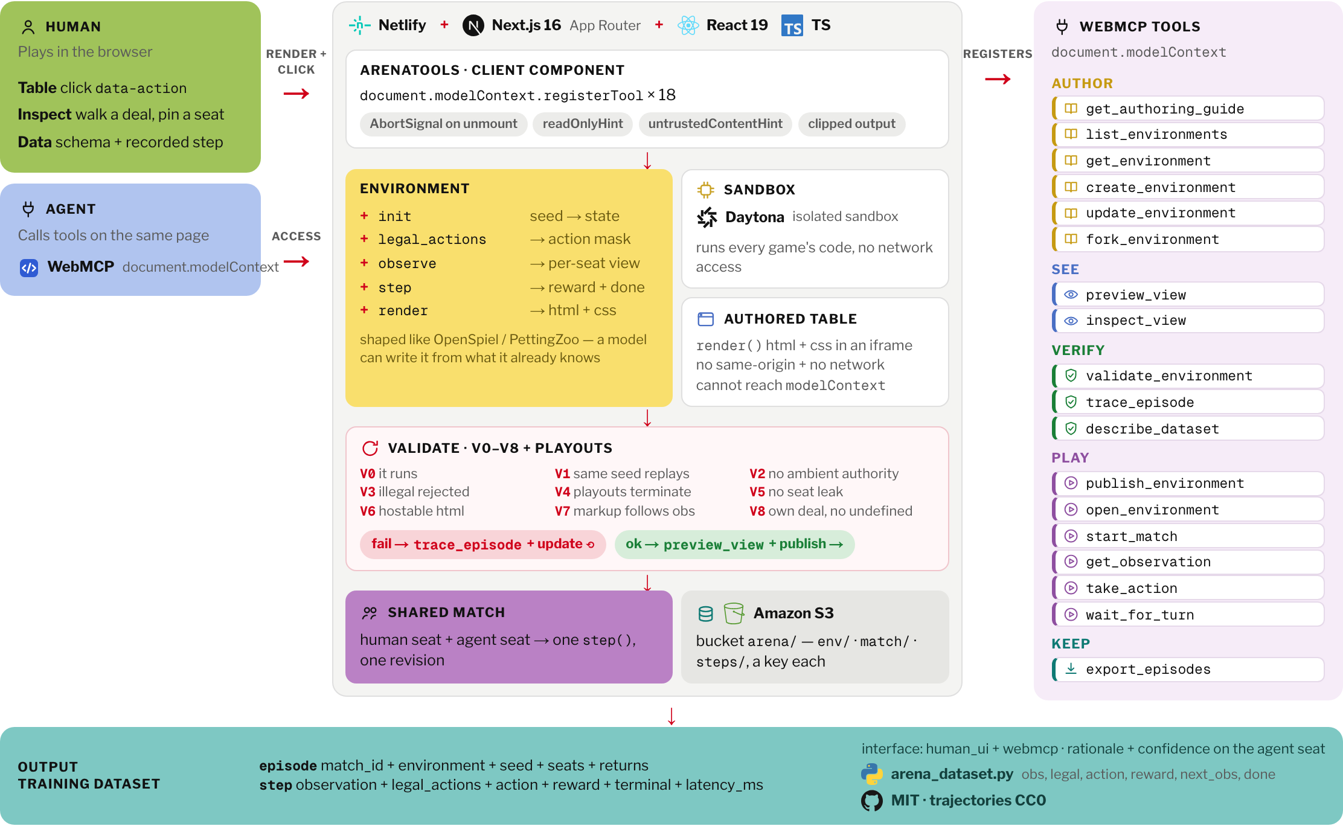Select the publish_environment tool
This screenshot has height=826, width=1343.
tap(1188, 483)
